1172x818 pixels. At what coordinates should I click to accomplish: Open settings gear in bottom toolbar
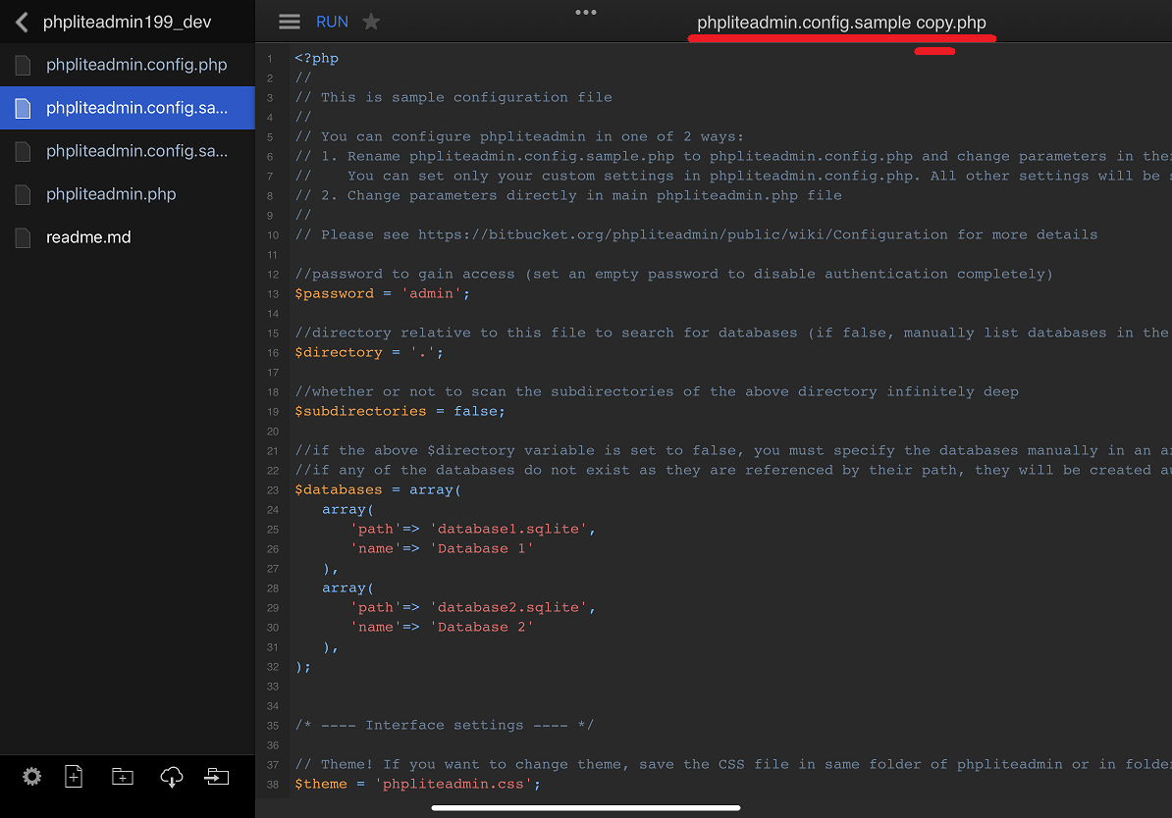(x=31, y=777)
